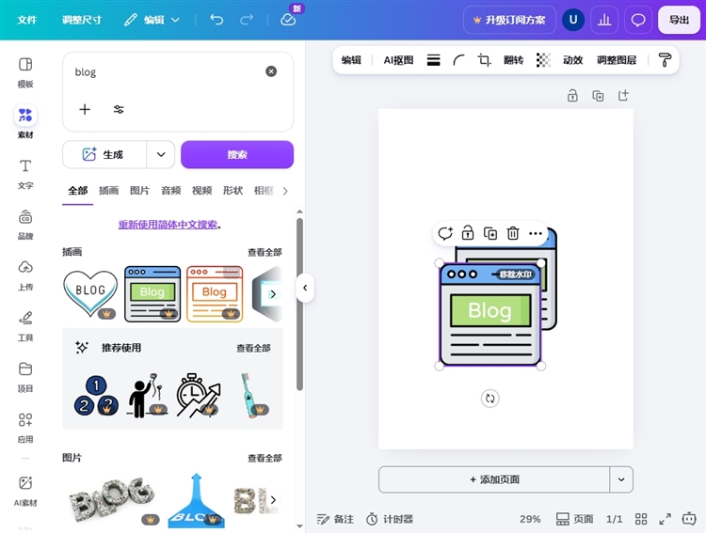This screenshot has height=533, width=706.
Task: Open the 上传 uploads panel
Action: tap(25, 274)
